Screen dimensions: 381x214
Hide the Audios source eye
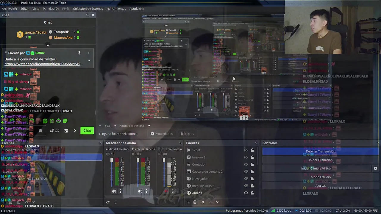pyautogui.click(x=246, y=193)
